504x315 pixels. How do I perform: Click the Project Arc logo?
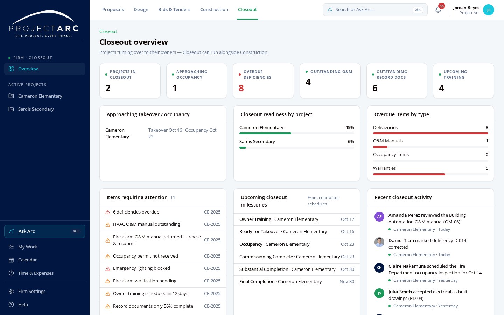tap(44, 24)
